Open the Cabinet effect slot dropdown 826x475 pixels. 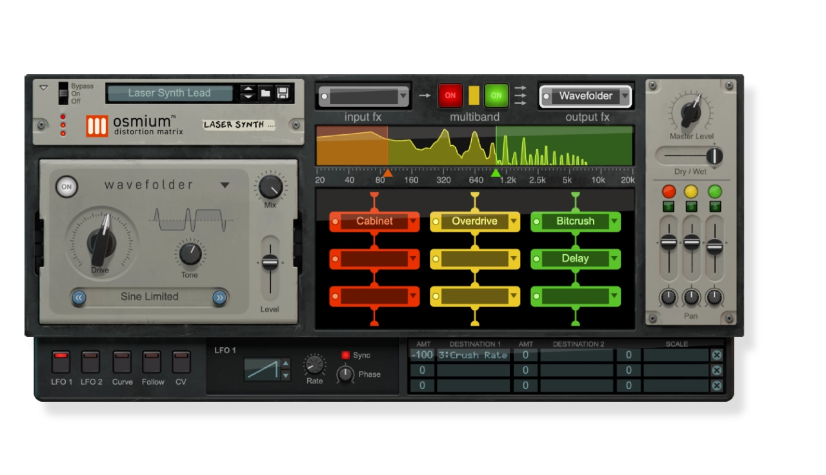(x=413, y=221)
